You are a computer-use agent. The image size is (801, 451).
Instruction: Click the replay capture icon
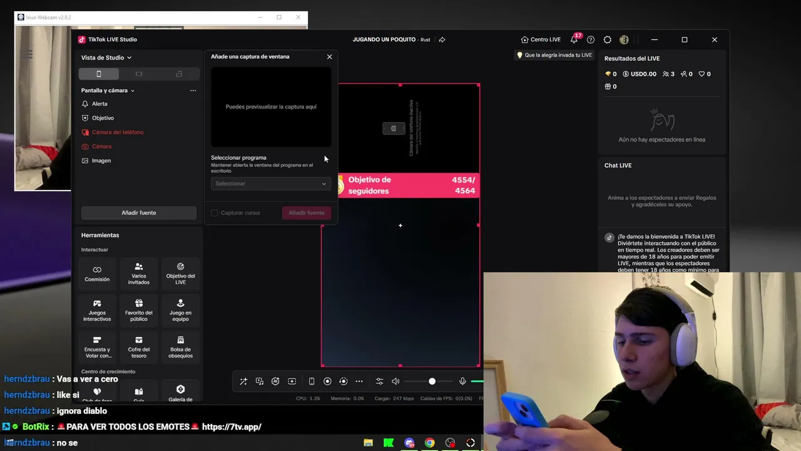tap(343, 381)
